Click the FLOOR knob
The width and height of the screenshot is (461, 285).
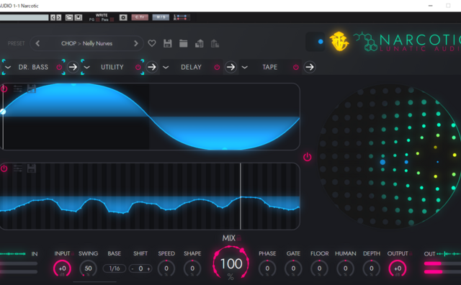coord(319,268)
